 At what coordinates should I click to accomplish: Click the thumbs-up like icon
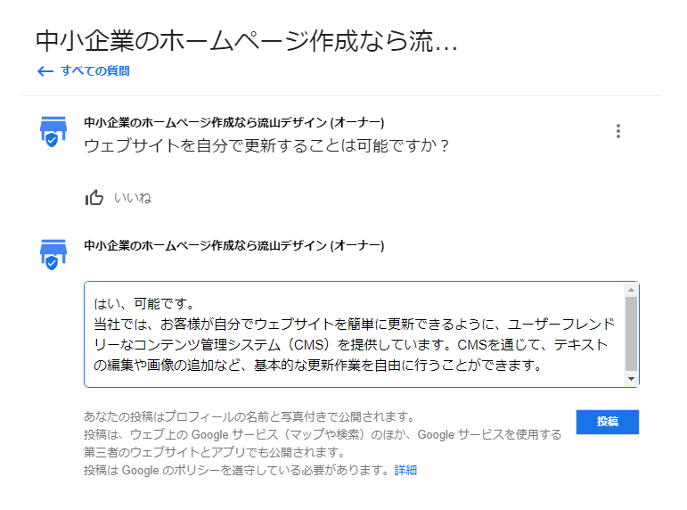pyautogui.click(x=94, y=197)
